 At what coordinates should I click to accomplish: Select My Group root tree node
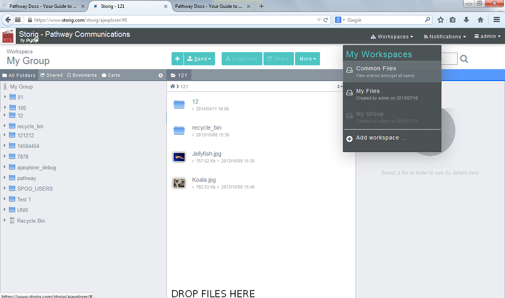click(21, 86)
